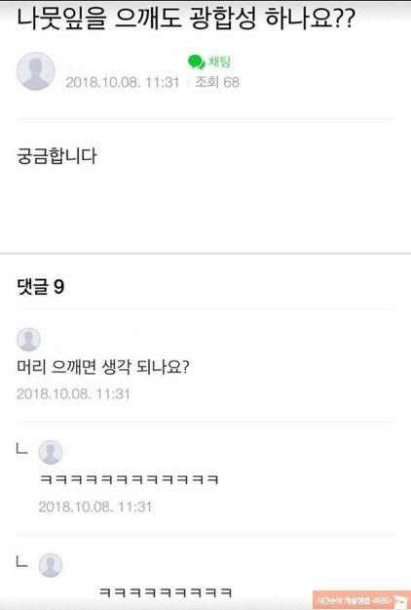Click the first commenter's profile avatar

click(28, 340)
